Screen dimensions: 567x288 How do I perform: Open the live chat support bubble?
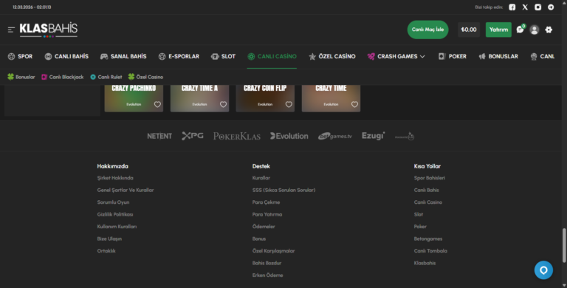(x=543, y=270)
